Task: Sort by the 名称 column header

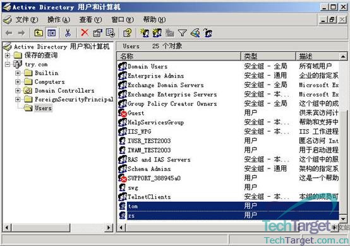Action: pyautogui.click(x=179, y=56)
